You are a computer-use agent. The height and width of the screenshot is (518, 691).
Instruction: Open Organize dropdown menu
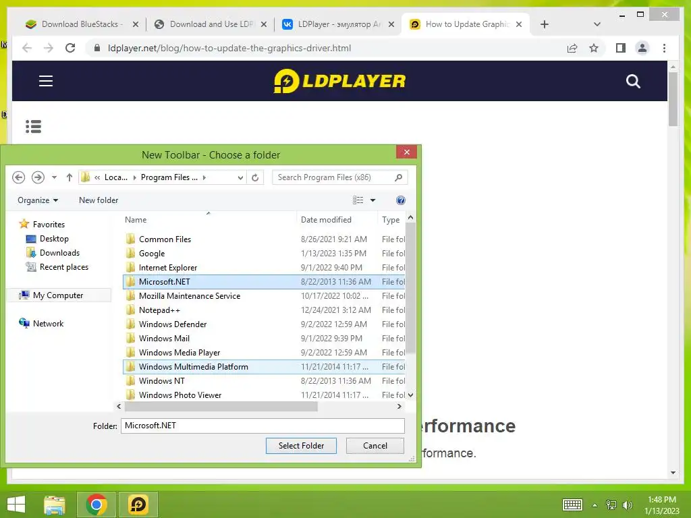tap(38, 200)
